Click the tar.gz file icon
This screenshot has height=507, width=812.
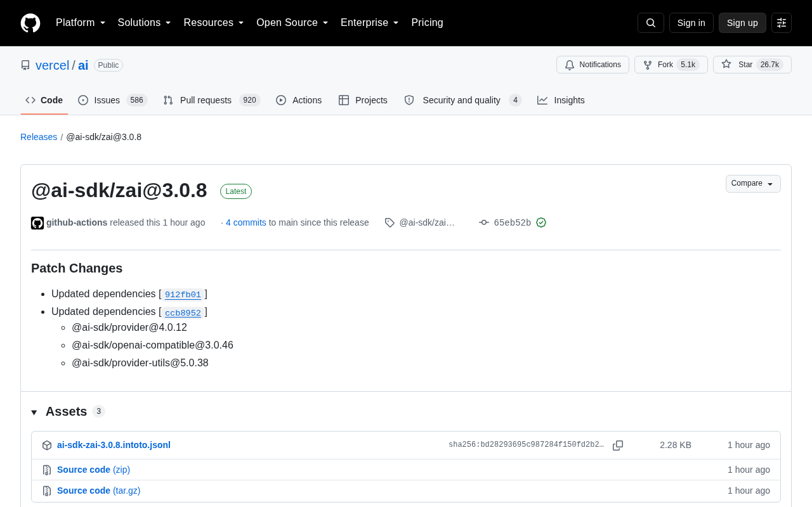pos(47,491)
